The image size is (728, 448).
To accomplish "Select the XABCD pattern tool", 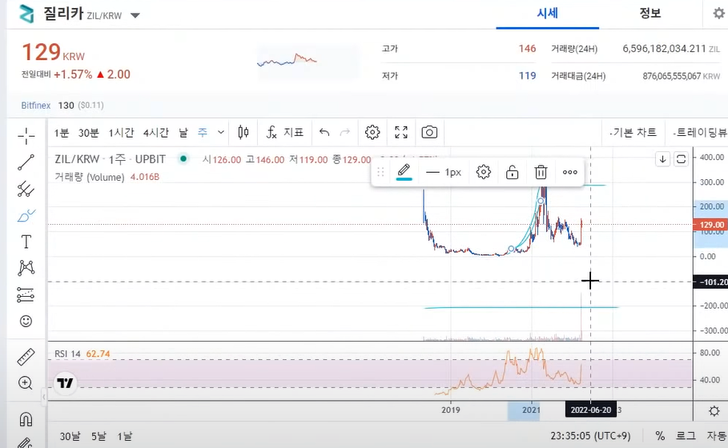I will (x=26, y=268).
